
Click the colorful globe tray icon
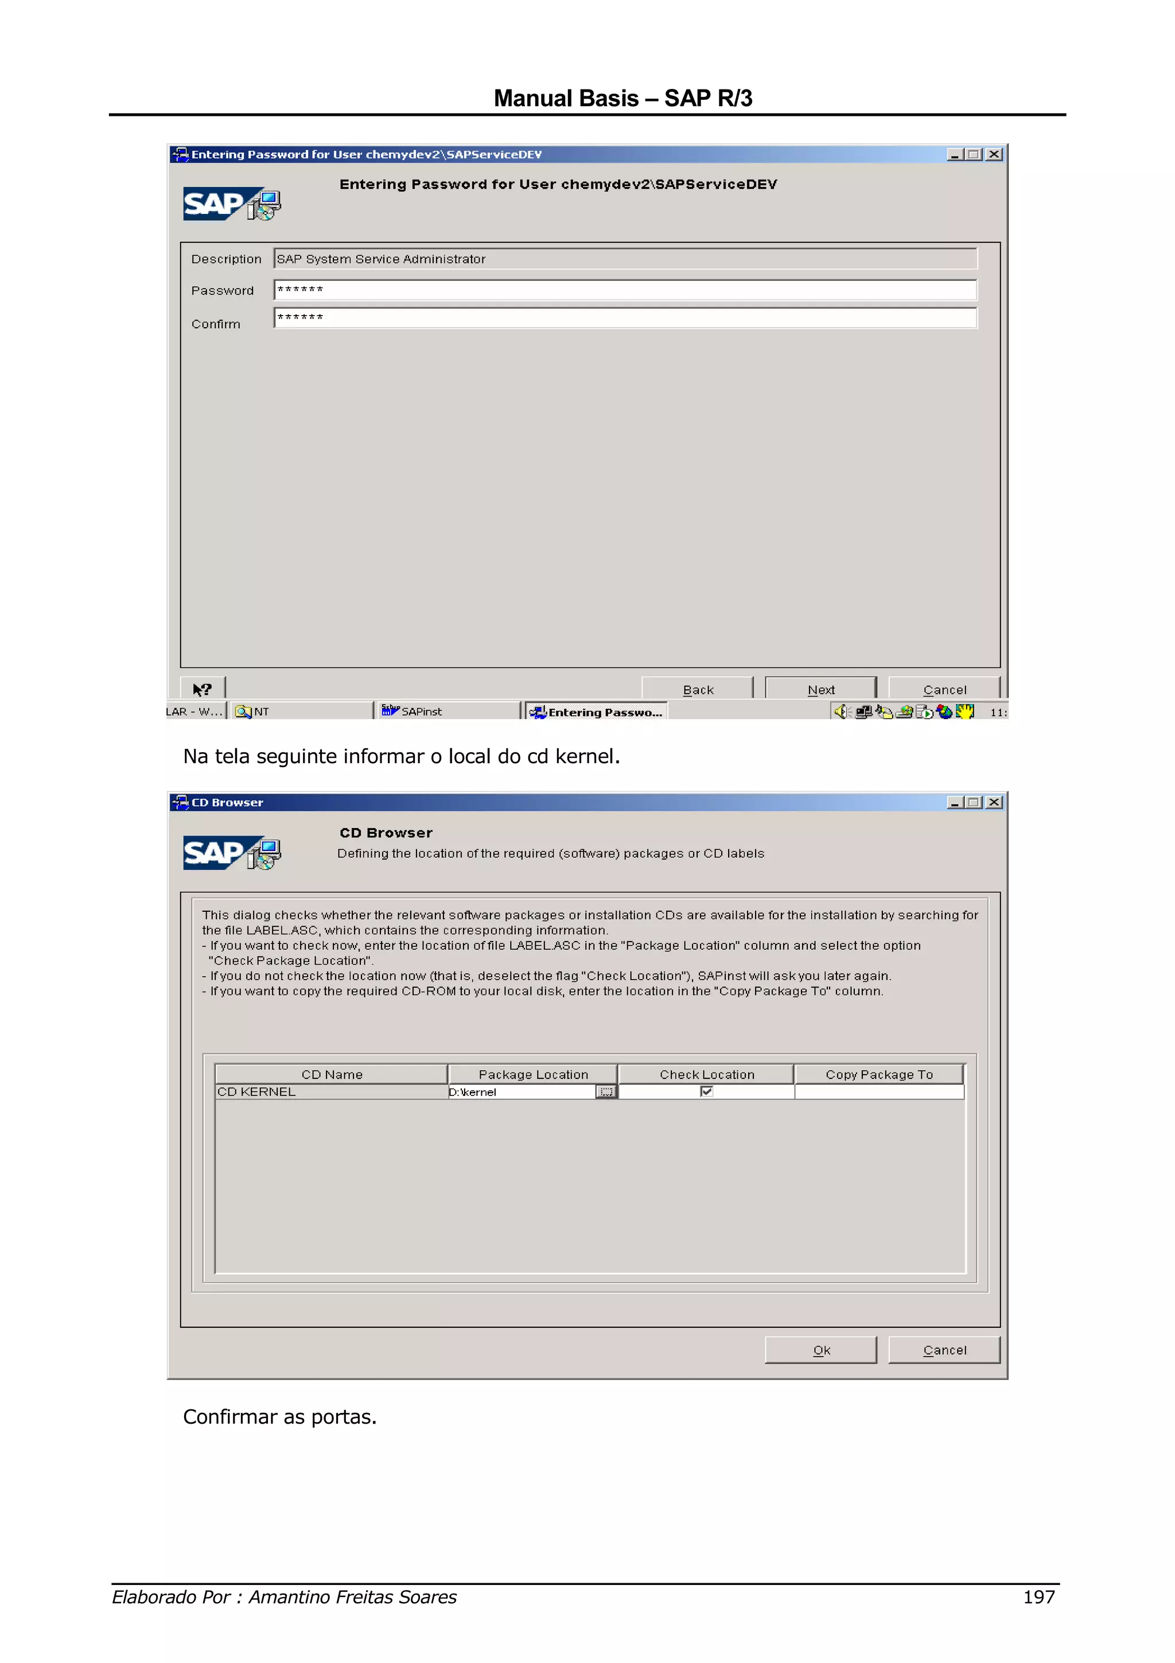944,711
